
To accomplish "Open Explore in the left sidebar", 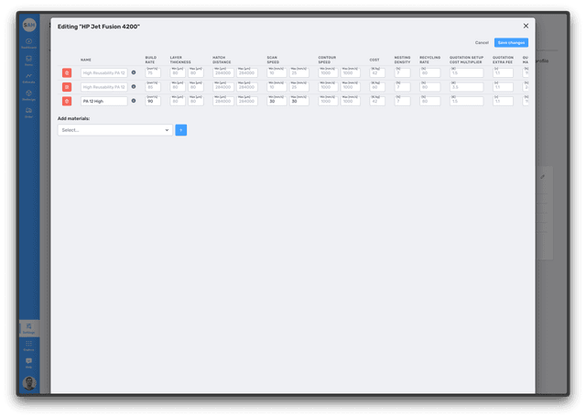I will 28,346.
